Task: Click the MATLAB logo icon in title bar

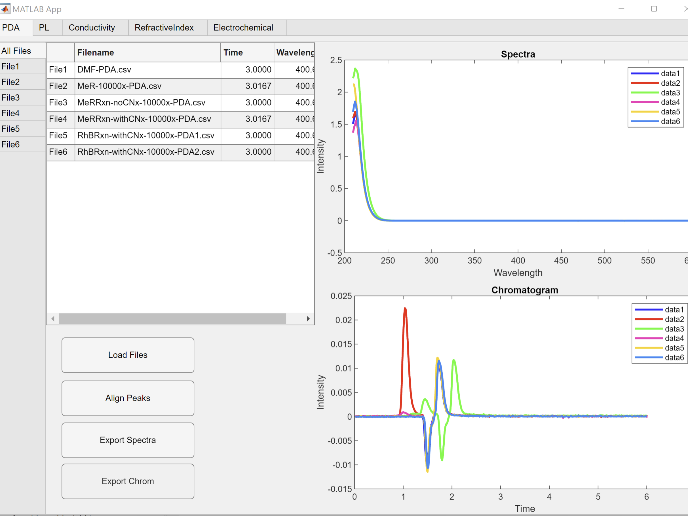Action: pyautogui.click(x=5, y=9)
